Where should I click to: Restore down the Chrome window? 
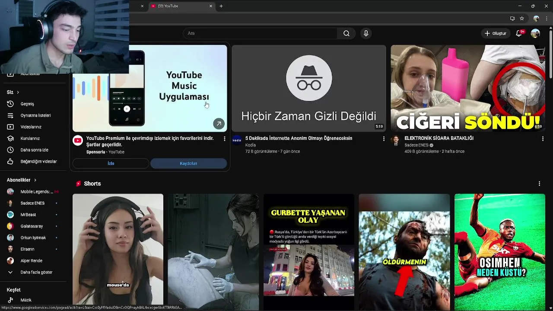[x=533, y=6]
